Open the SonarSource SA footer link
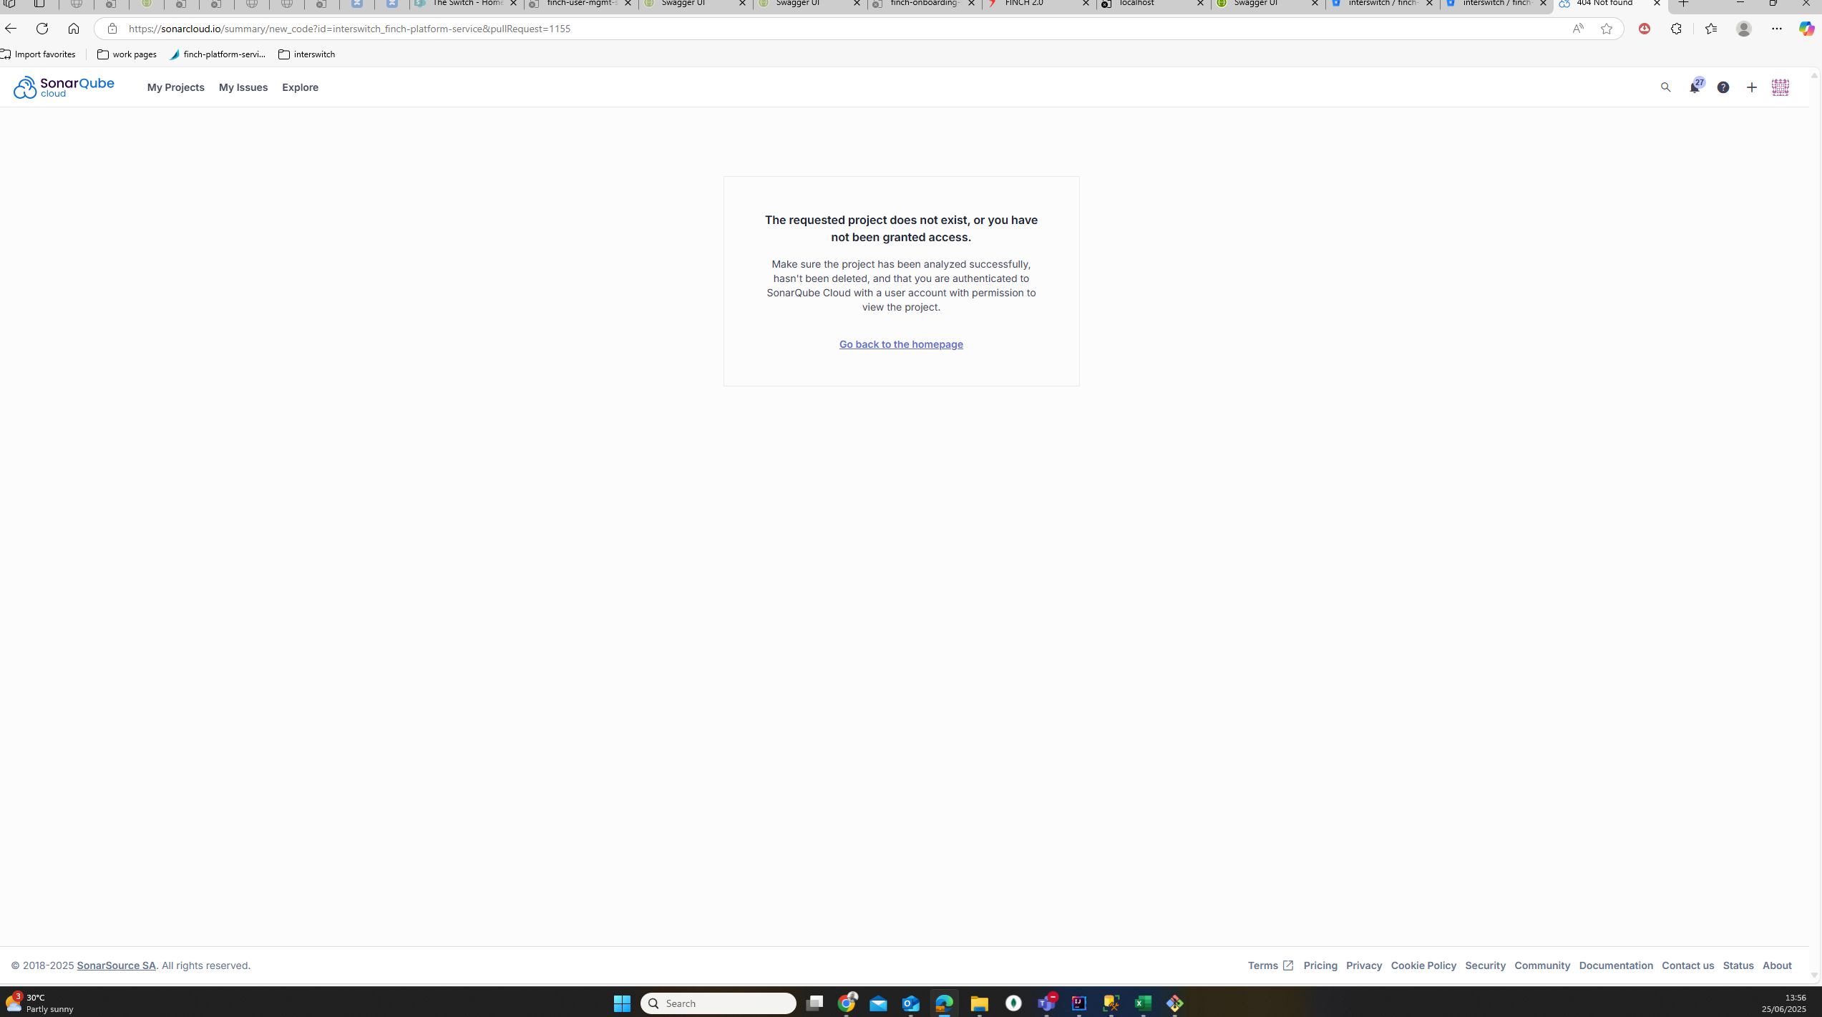Screen dimensions: 1822x1017 tap(116, 965)
